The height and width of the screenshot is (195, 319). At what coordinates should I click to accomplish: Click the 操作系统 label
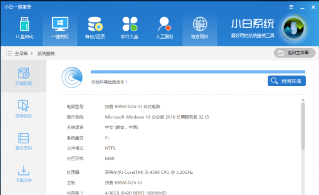click(x=75, y=117)
